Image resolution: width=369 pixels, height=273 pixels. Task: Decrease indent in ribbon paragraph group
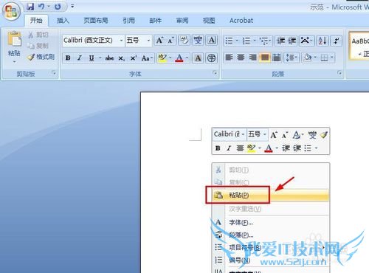pyautogui.click(x=280, y=41)
